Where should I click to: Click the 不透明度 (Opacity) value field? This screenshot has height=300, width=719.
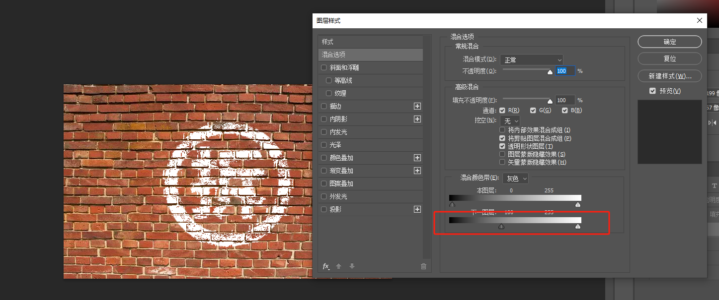tap(565, 71)
